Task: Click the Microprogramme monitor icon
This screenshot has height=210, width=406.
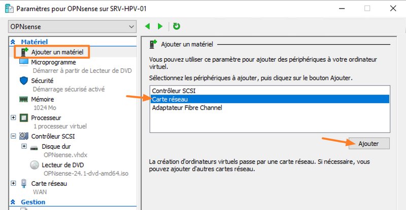Action: point(24,62)
